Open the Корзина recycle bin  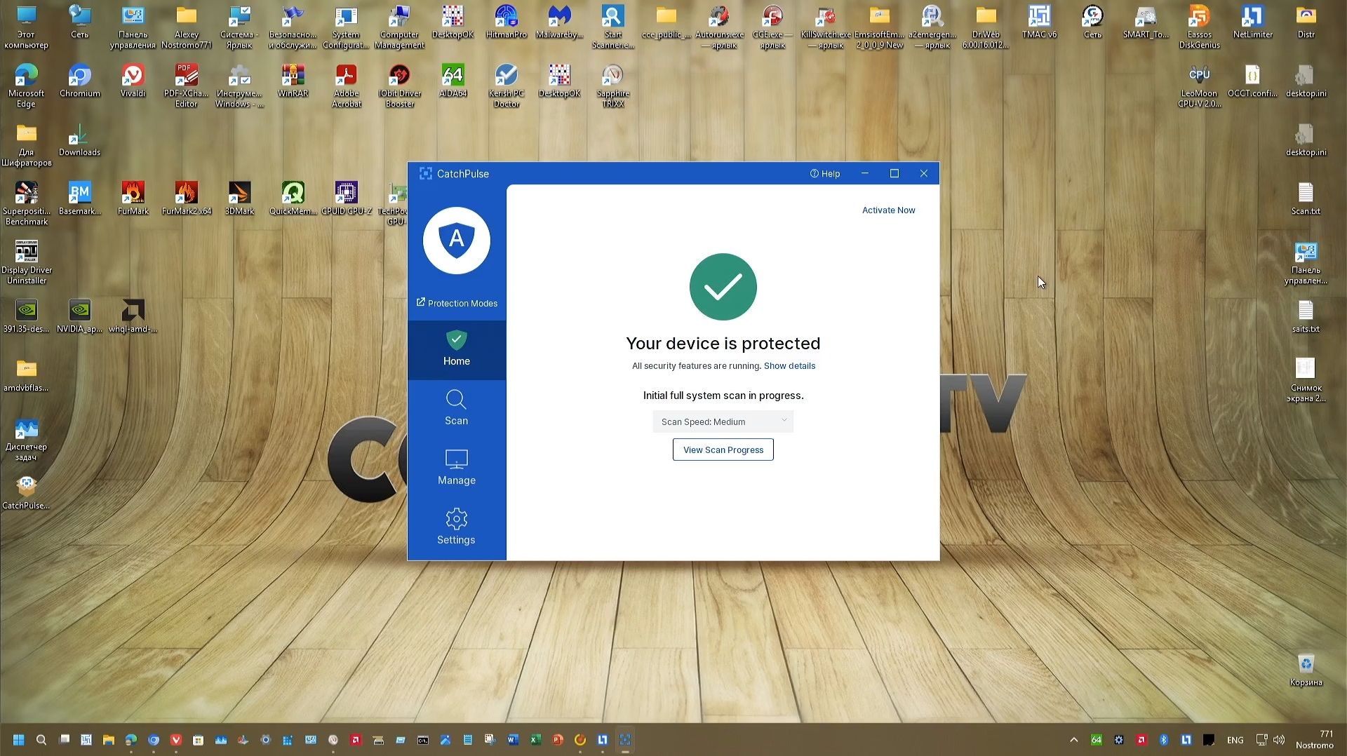click(1306, 670)
